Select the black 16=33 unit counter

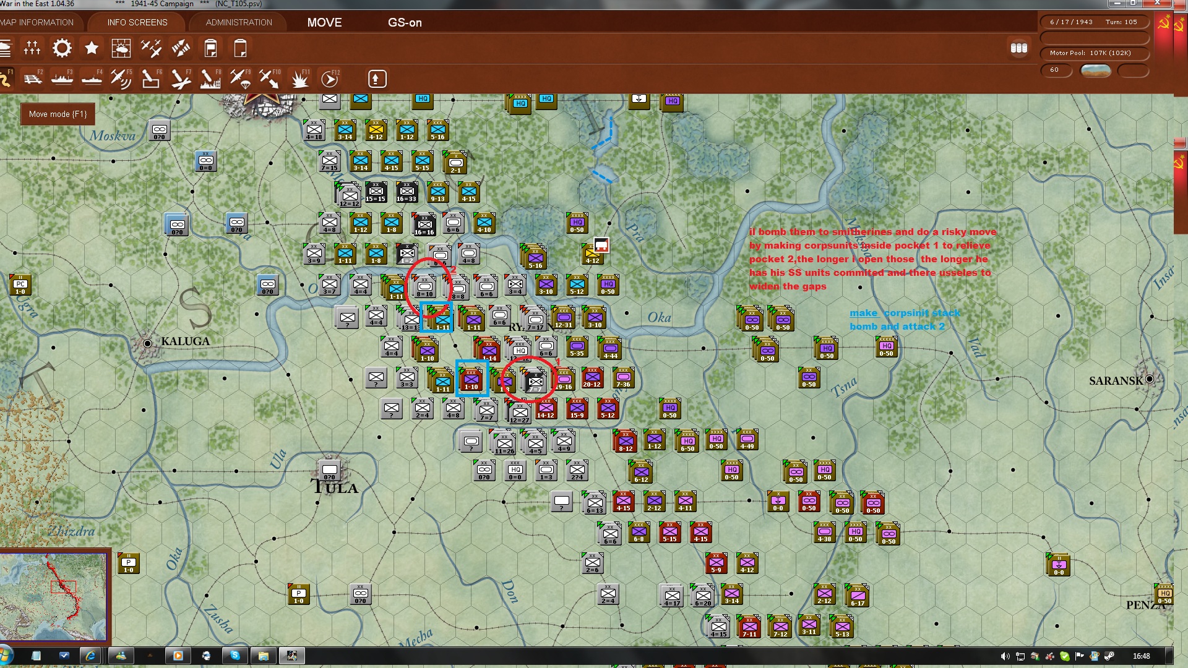click(x=407, y=192)
